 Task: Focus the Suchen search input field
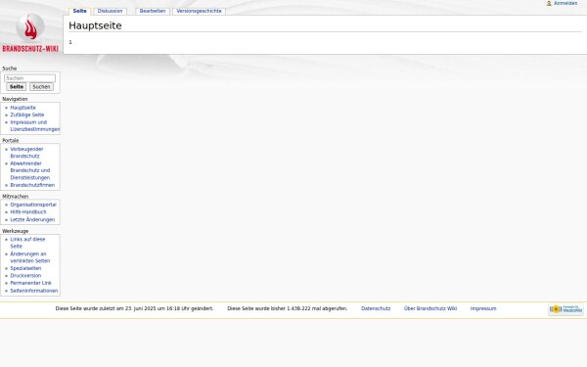coord(30,78)
